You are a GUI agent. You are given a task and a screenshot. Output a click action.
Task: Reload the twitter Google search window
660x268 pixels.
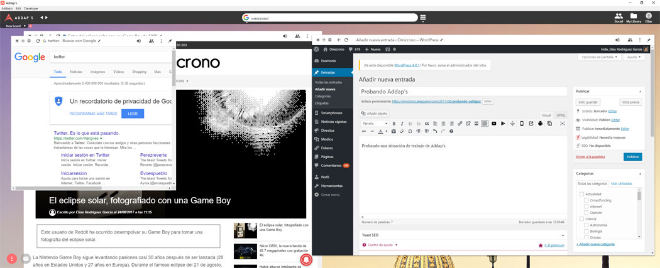tap(38, 41)
